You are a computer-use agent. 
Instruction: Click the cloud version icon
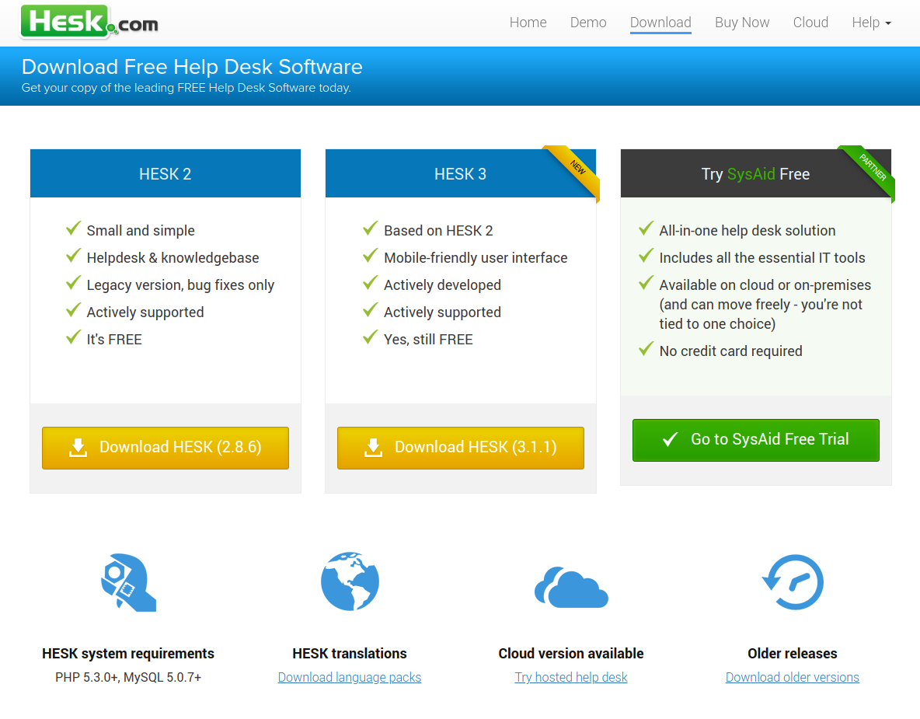click(571, 587)
